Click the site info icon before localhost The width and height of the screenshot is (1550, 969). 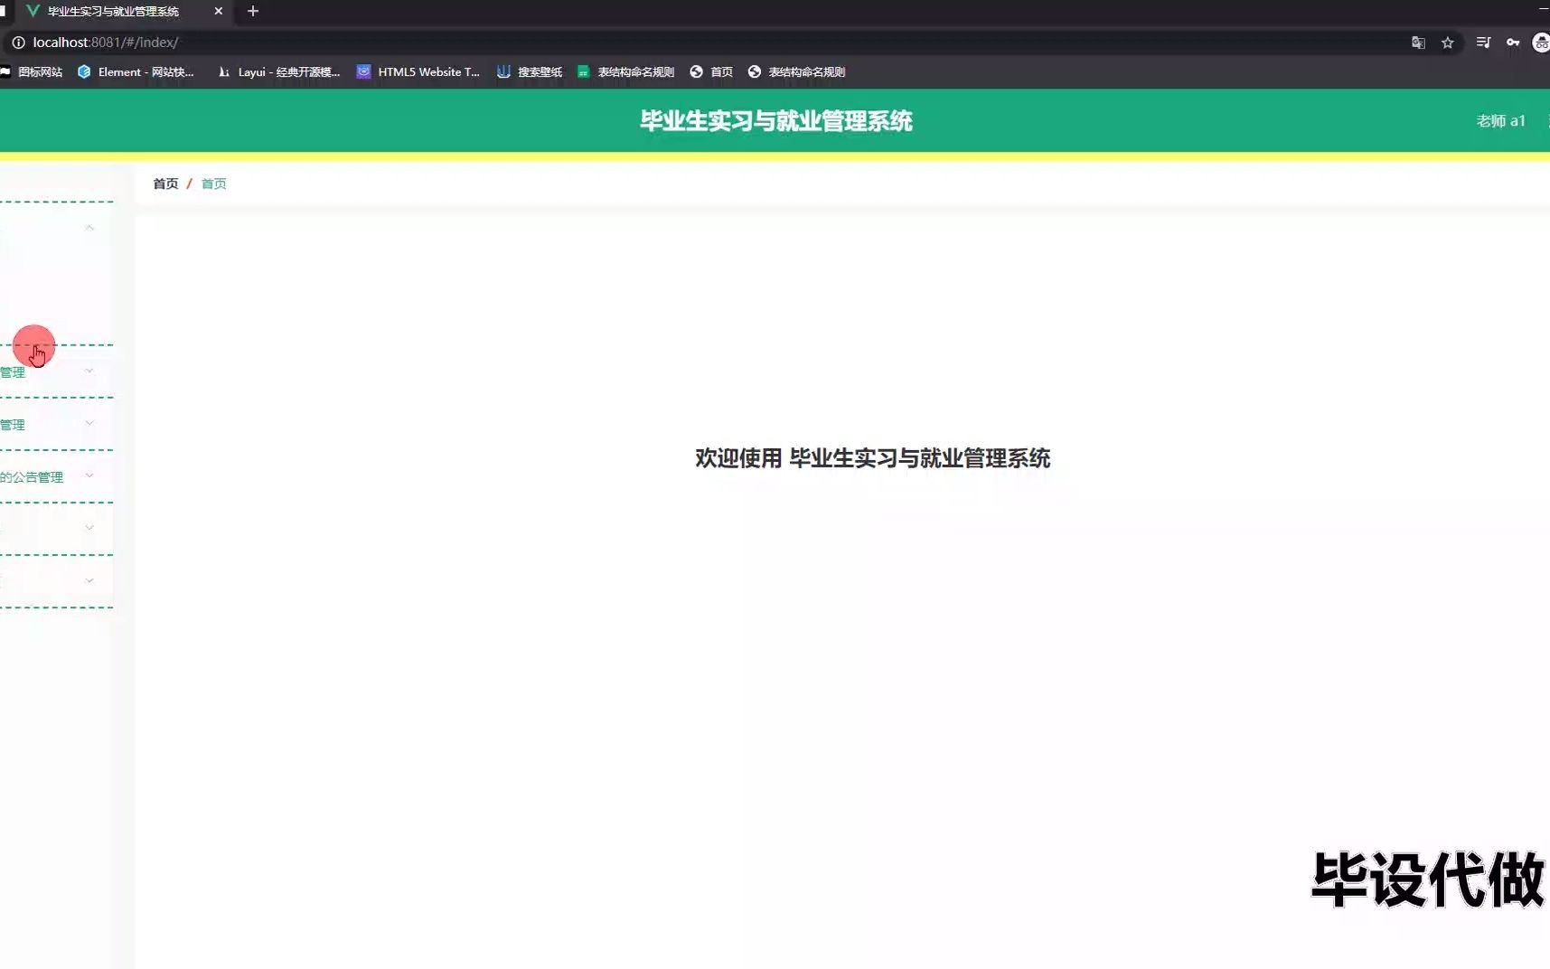coord(18,42)
